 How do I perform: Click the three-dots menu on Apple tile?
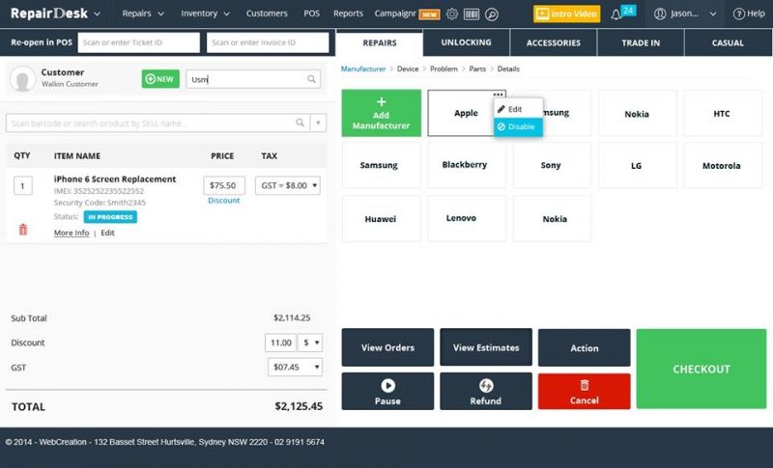[498, 95]
